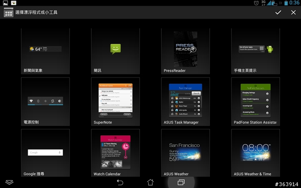This screenshot has height=188, width=301.
Task: Pick the PadFone Station Assistant preview
Action: click(x=255, y=100)
